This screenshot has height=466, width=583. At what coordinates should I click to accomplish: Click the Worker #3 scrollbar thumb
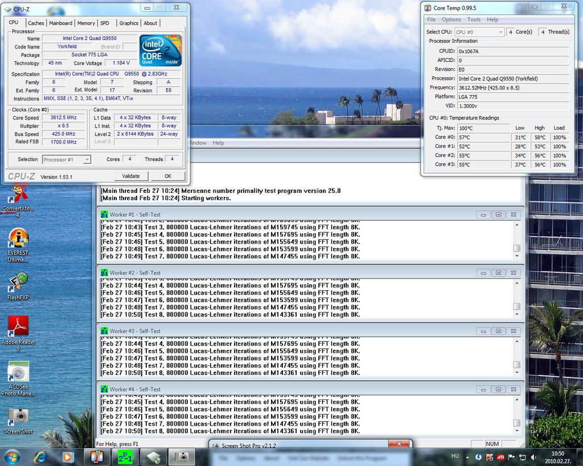coord(517,365)
